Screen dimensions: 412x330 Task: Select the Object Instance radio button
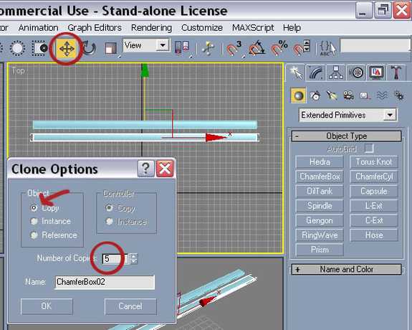34,222
